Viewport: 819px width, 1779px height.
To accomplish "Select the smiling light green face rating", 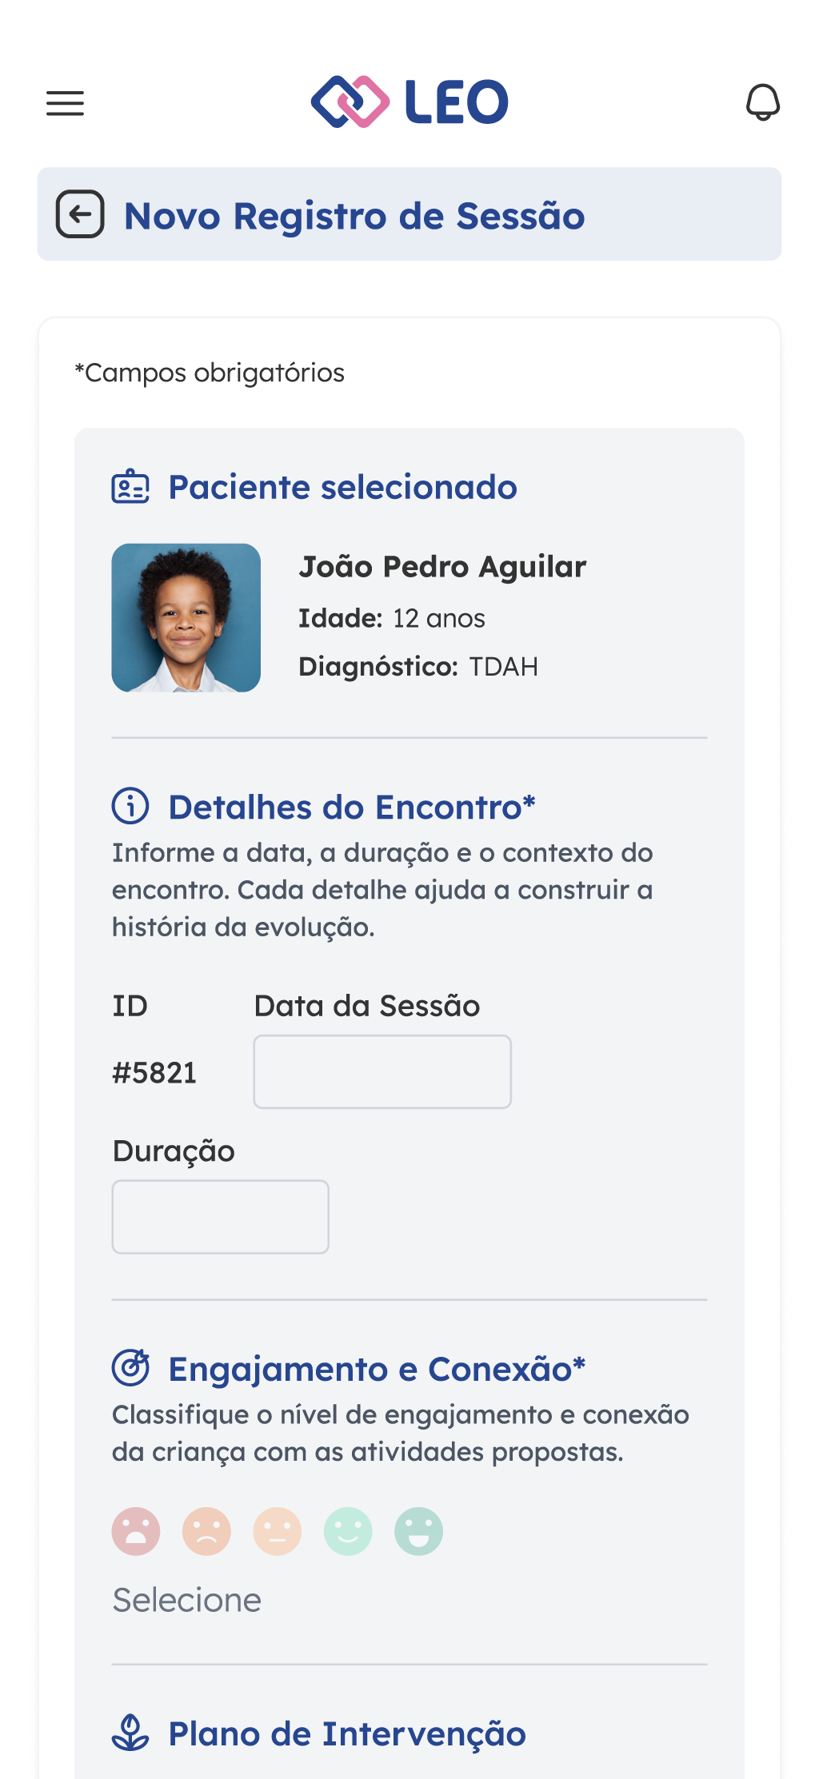I will tap(348, 1531).
